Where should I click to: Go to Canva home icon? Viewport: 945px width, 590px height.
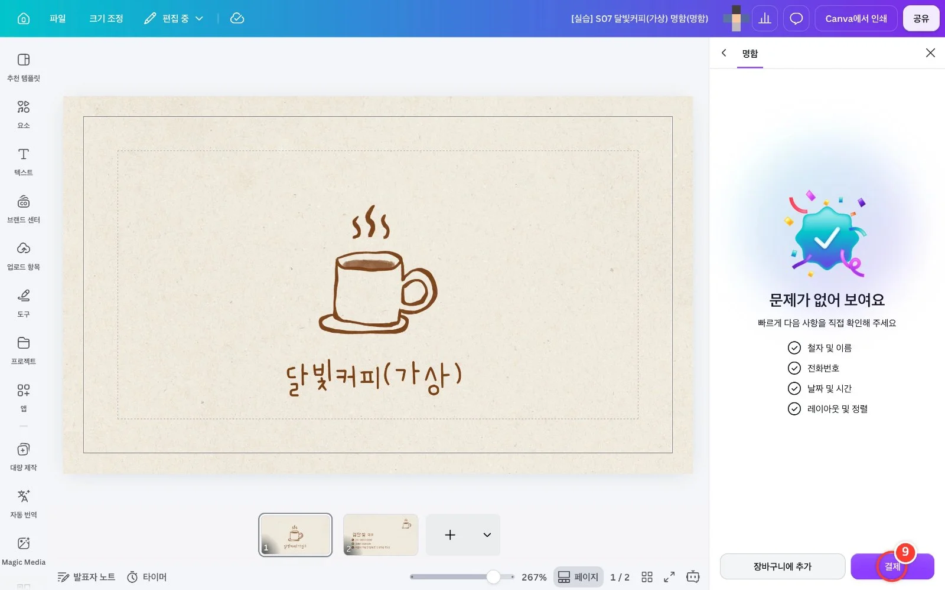tap(24, 18)
